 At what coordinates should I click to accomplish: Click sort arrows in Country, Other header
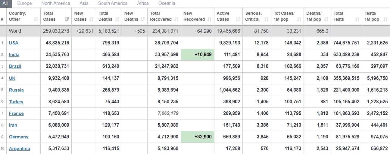(36, 20)
